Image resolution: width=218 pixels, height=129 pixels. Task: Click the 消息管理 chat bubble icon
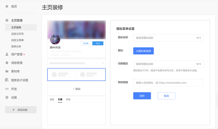pos(7,63)
